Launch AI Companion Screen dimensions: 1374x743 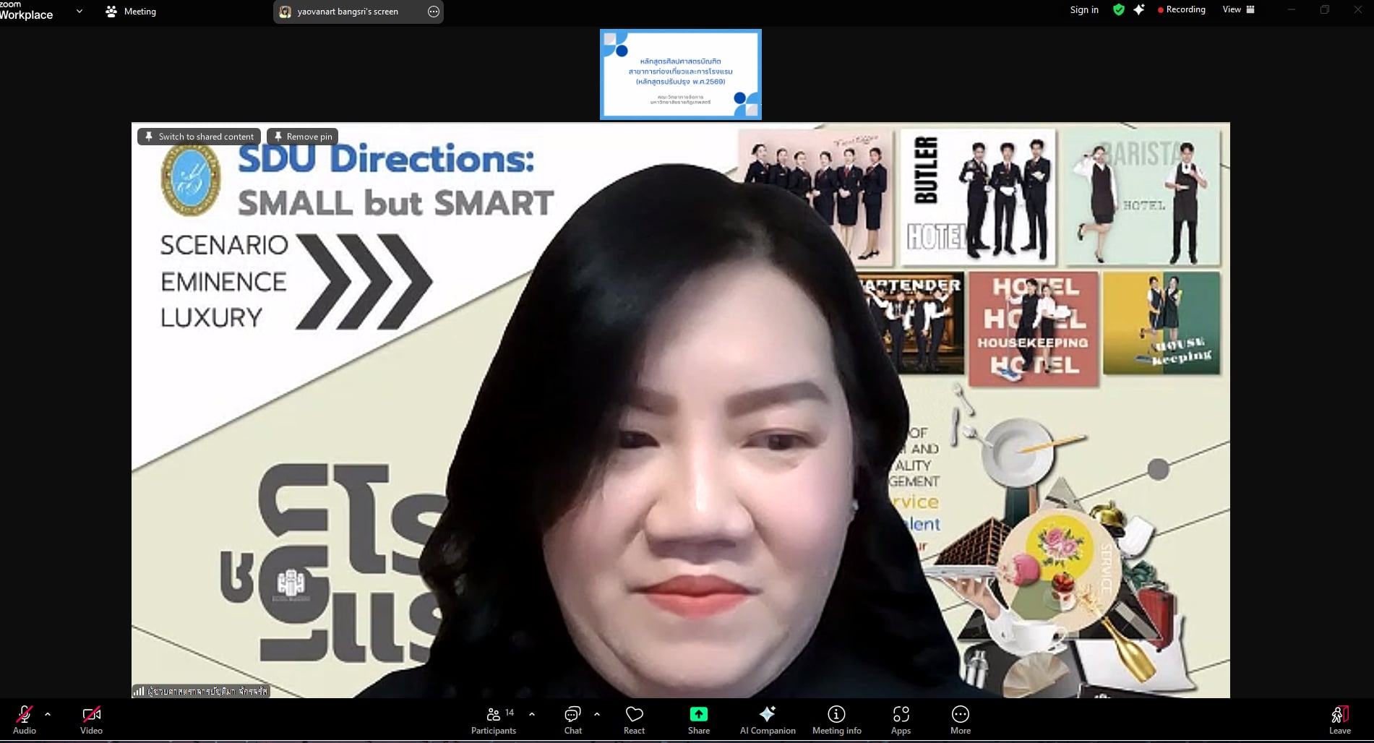click(768, 720)
